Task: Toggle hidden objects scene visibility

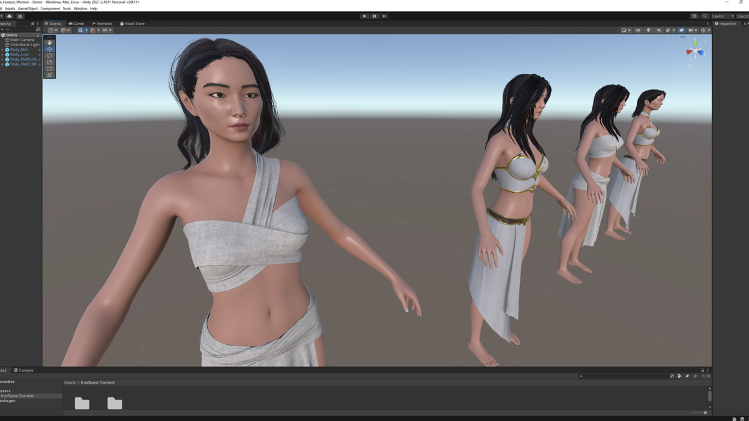Action: pyautogui.click(x=682, y=30)
